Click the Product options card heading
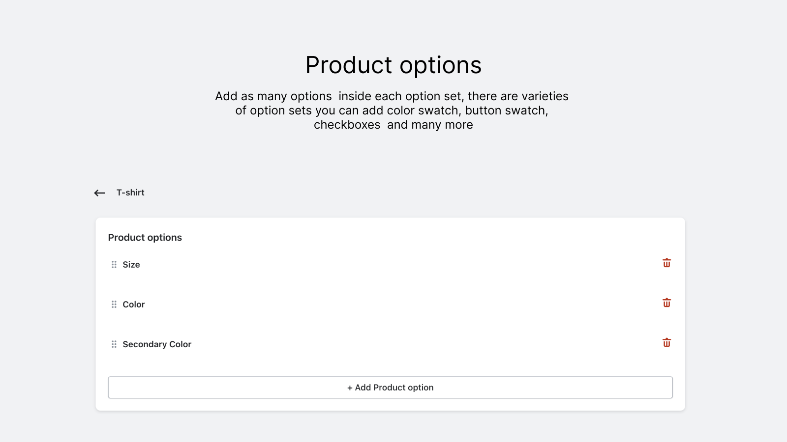Image resolution: width=787 pixels, height=442 pixels. point(145,237)
